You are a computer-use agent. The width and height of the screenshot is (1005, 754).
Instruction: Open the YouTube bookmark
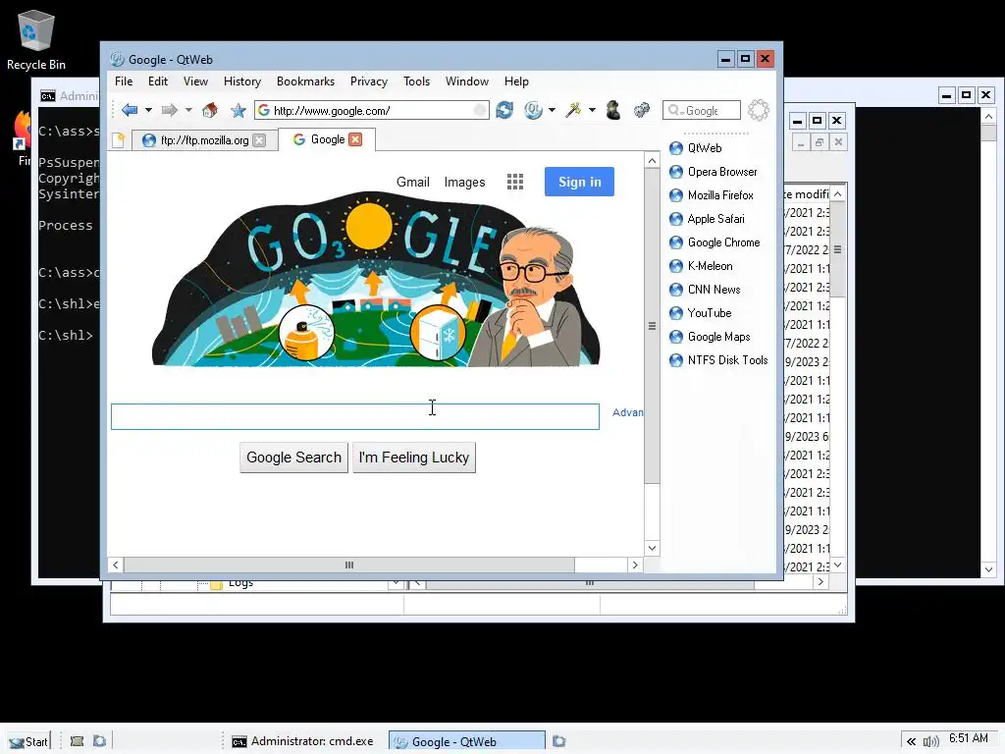click(x=700, y=313)
